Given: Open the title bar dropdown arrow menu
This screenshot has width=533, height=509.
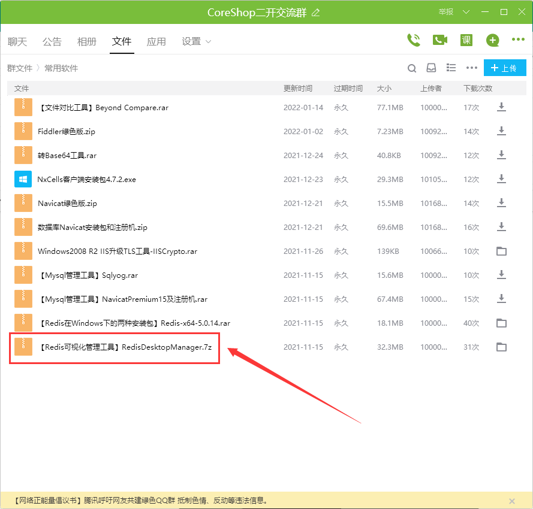Looking at the screenshot, I should pos(466,12).
